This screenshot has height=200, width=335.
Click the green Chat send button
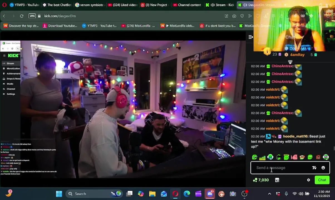[322, 180]
